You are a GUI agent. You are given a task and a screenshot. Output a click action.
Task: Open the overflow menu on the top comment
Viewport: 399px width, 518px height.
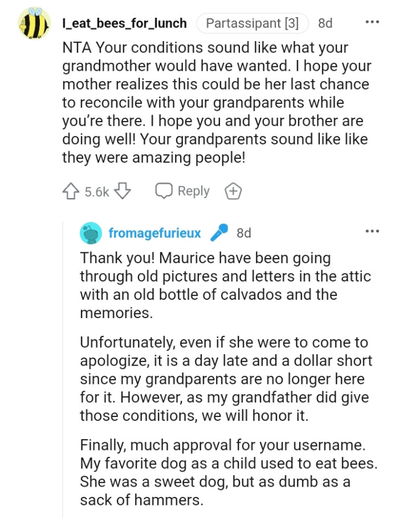click(373, 21)
